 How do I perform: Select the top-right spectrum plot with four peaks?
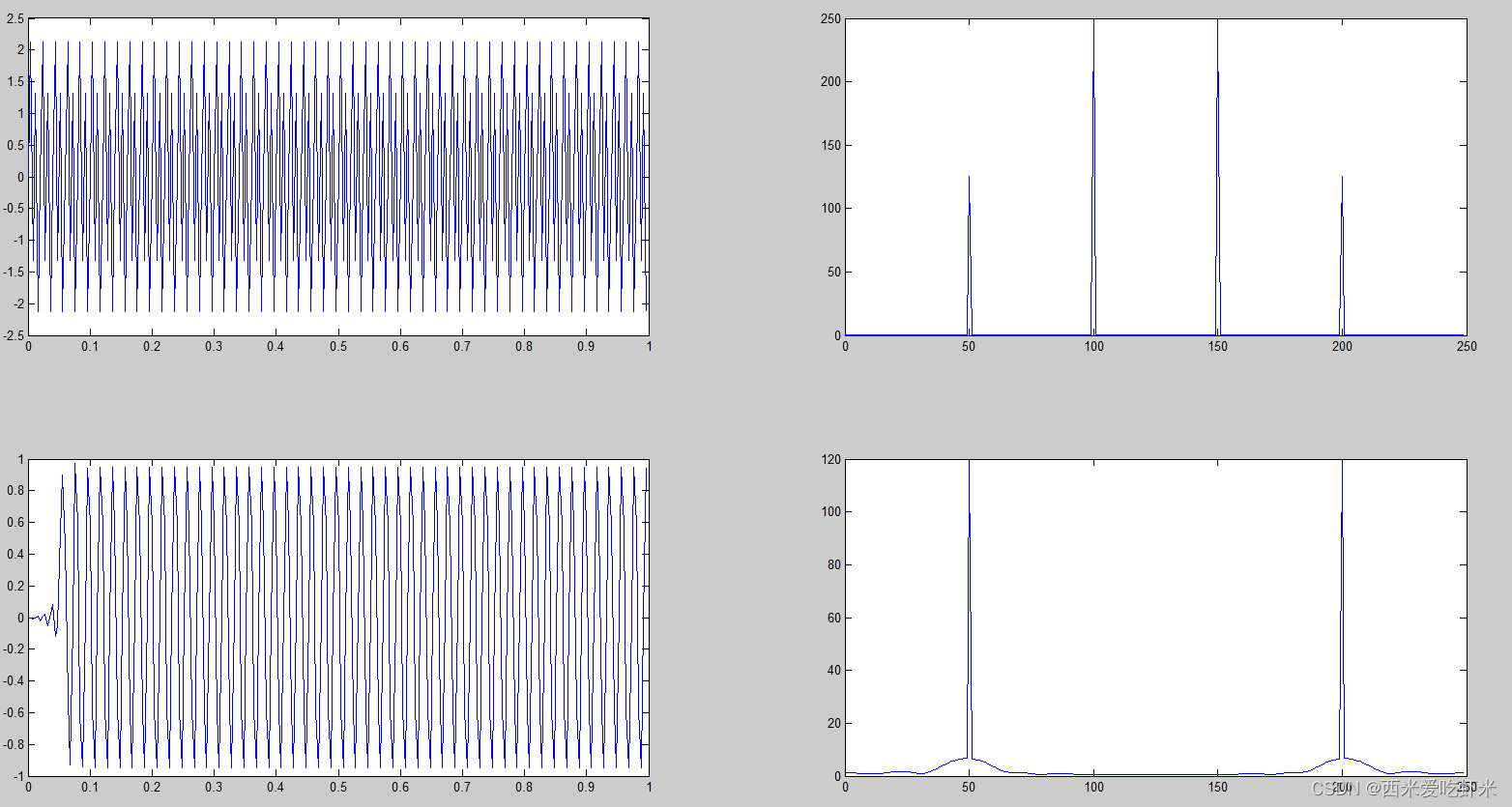(1156, 177)
